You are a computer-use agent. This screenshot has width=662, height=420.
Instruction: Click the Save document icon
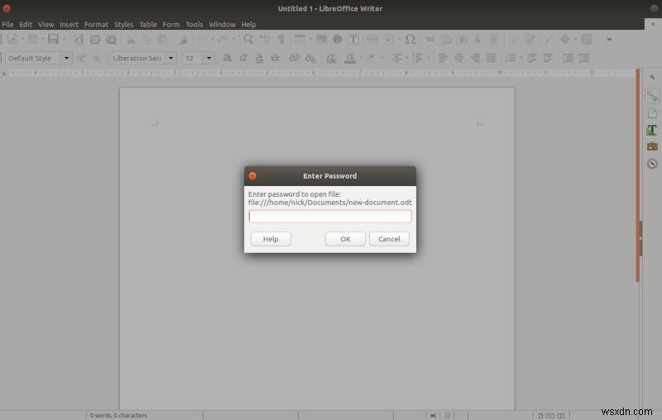(53, 39)
